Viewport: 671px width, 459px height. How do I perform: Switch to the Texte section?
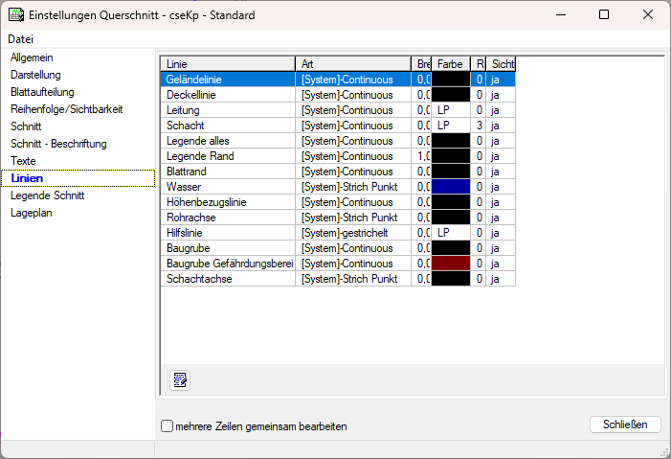tap(23, 161)
